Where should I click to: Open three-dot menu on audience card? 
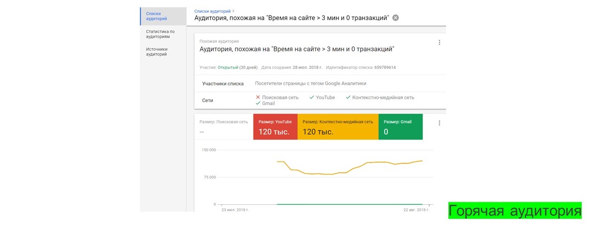[x=439, y=43]
